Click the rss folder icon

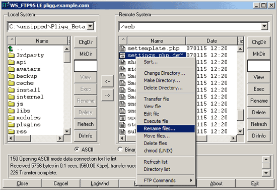tap(11, 131)
